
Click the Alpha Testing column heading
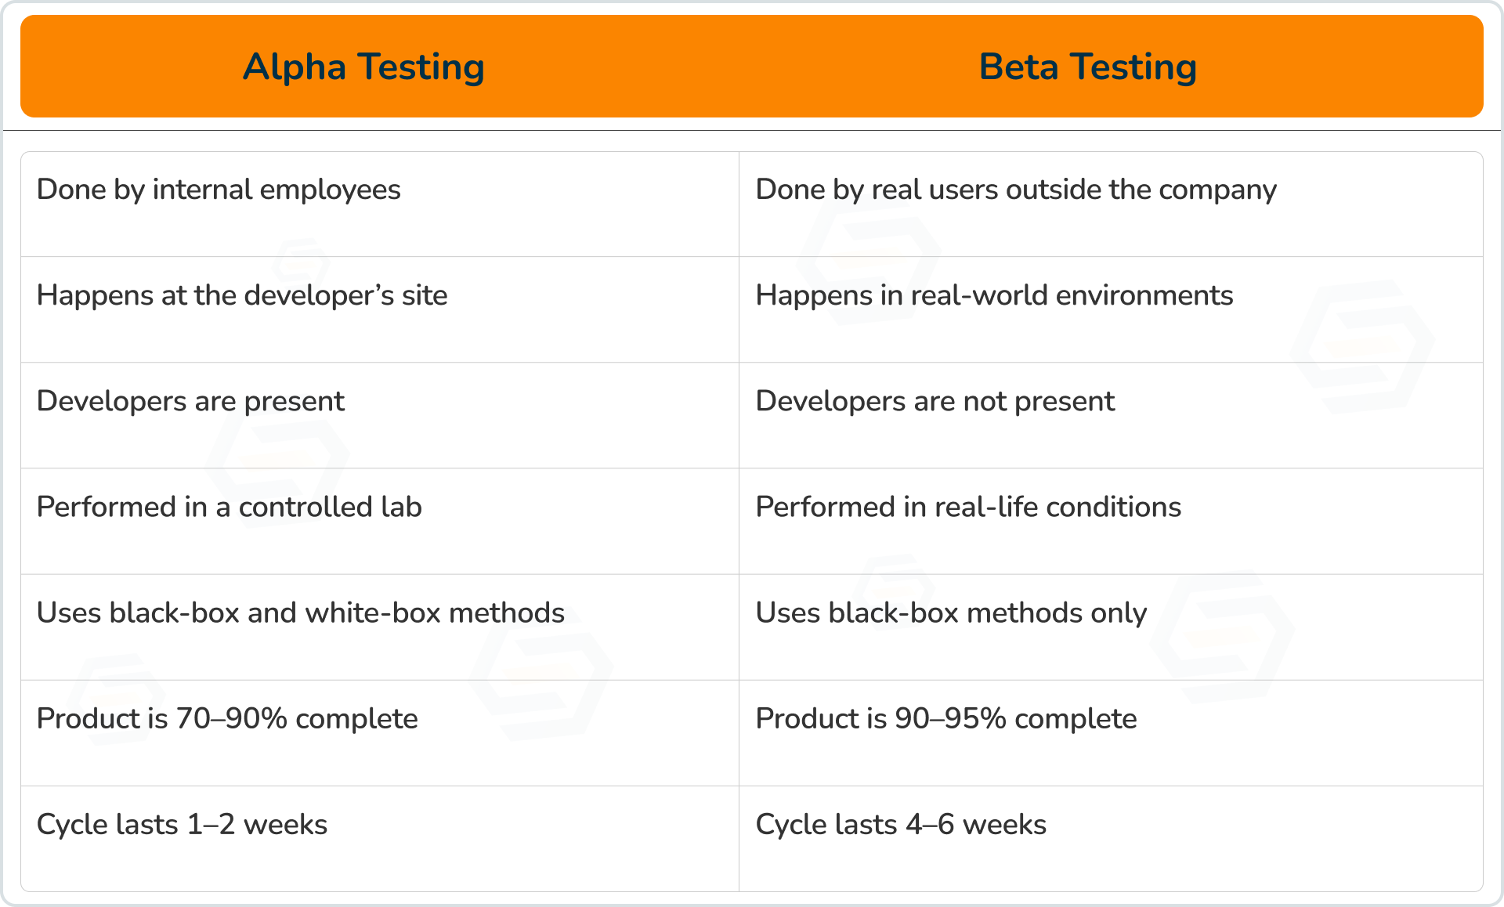click(x=363, y=67)
